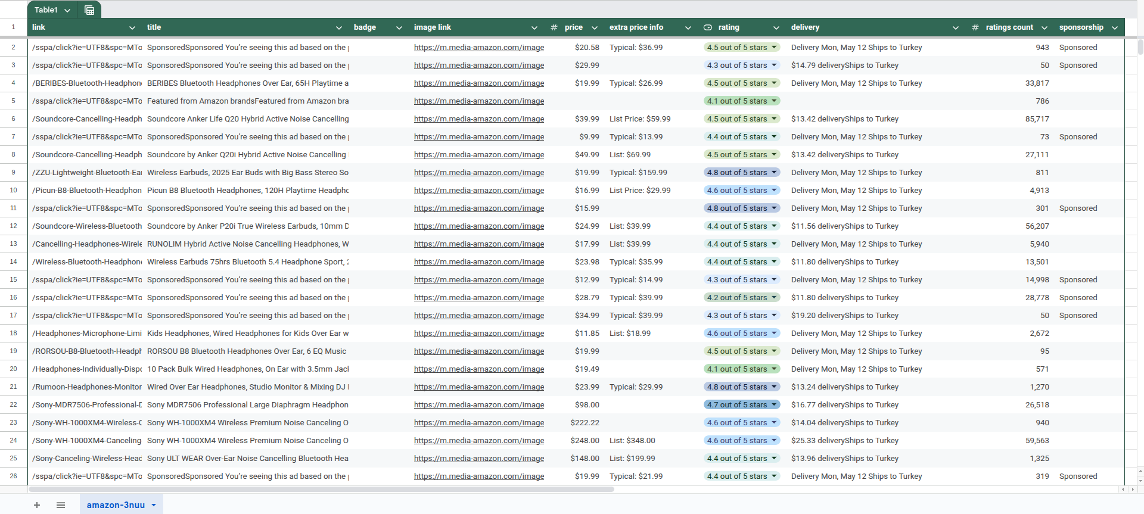
Task: Click the dropdown type icon beside rating header
Action: (x=708, y=27)
